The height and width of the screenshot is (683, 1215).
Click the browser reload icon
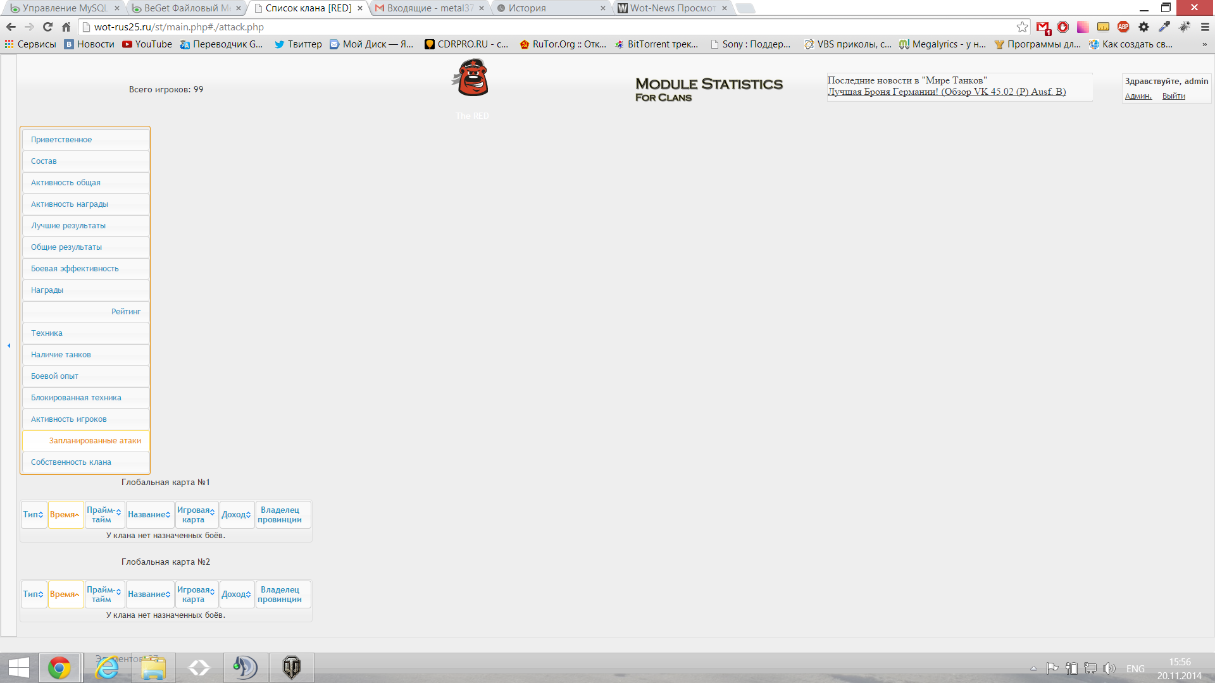(47, 27)
